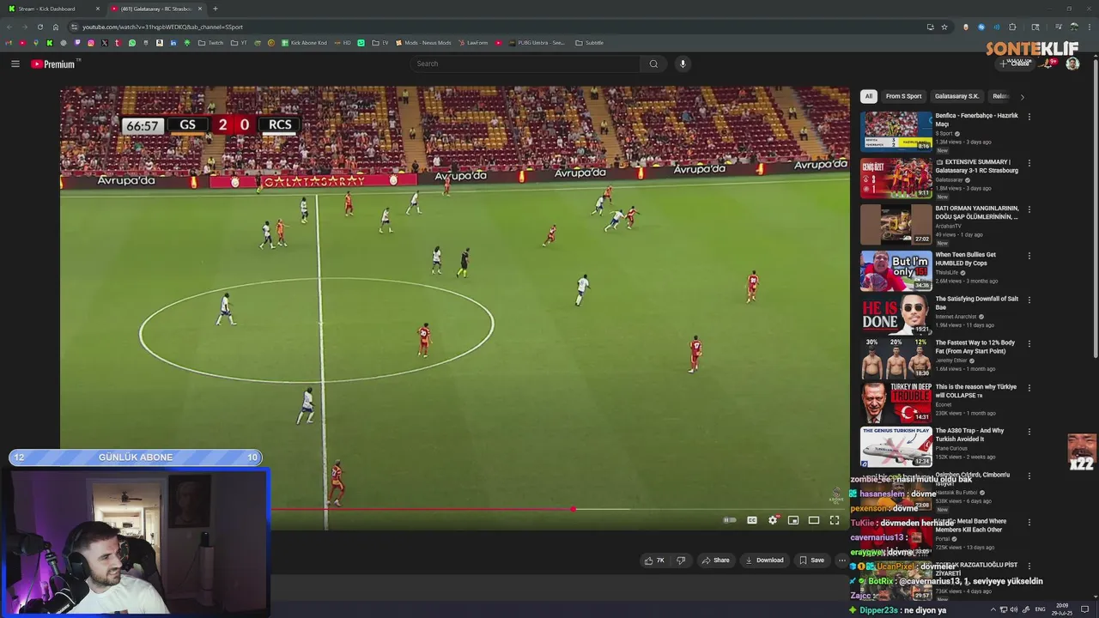1099x618 pixels.
Task: Open YouTube notifications bell with 9+ badge
Action: point(1050,64)
